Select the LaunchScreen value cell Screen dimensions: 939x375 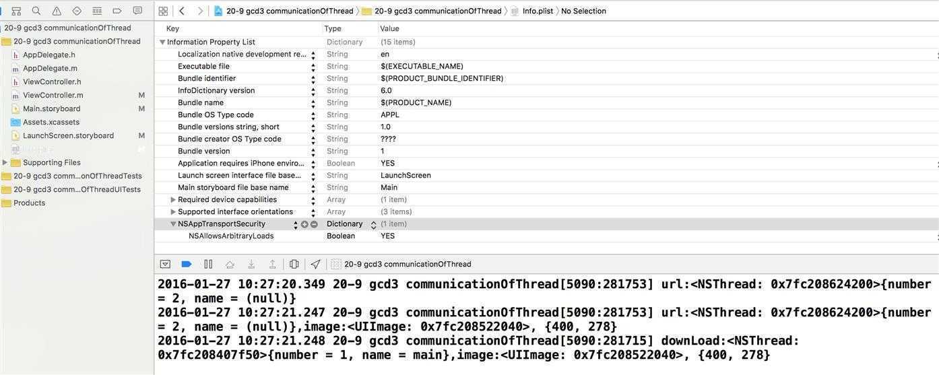point(406,176)
